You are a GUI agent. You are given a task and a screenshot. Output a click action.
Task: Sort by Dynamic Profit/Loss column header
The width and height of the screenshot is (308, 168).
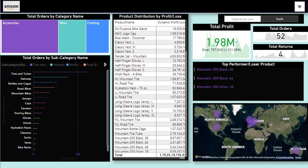171,22
